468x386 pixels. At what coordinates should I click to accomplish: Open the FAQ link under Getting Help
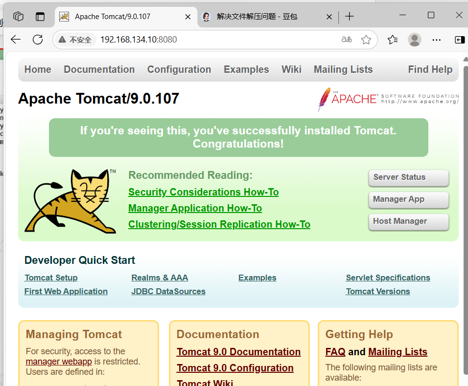pyautogui.click(x=335, y=352)
